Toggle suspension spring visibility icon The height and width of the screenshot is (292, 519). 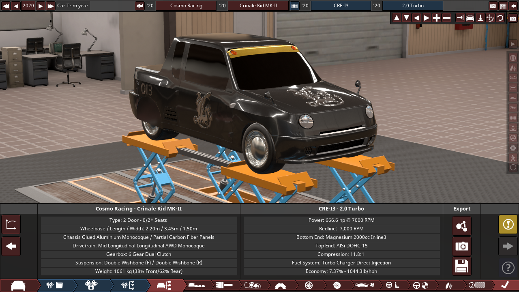point(513,67)
